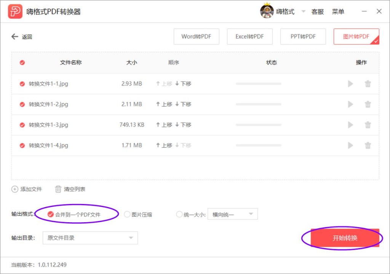The width and height of the screenshot is (390, 274).
Task: Uncheck 转换文件1-2.jpg checkbox
Action: (x=22, y=104)
